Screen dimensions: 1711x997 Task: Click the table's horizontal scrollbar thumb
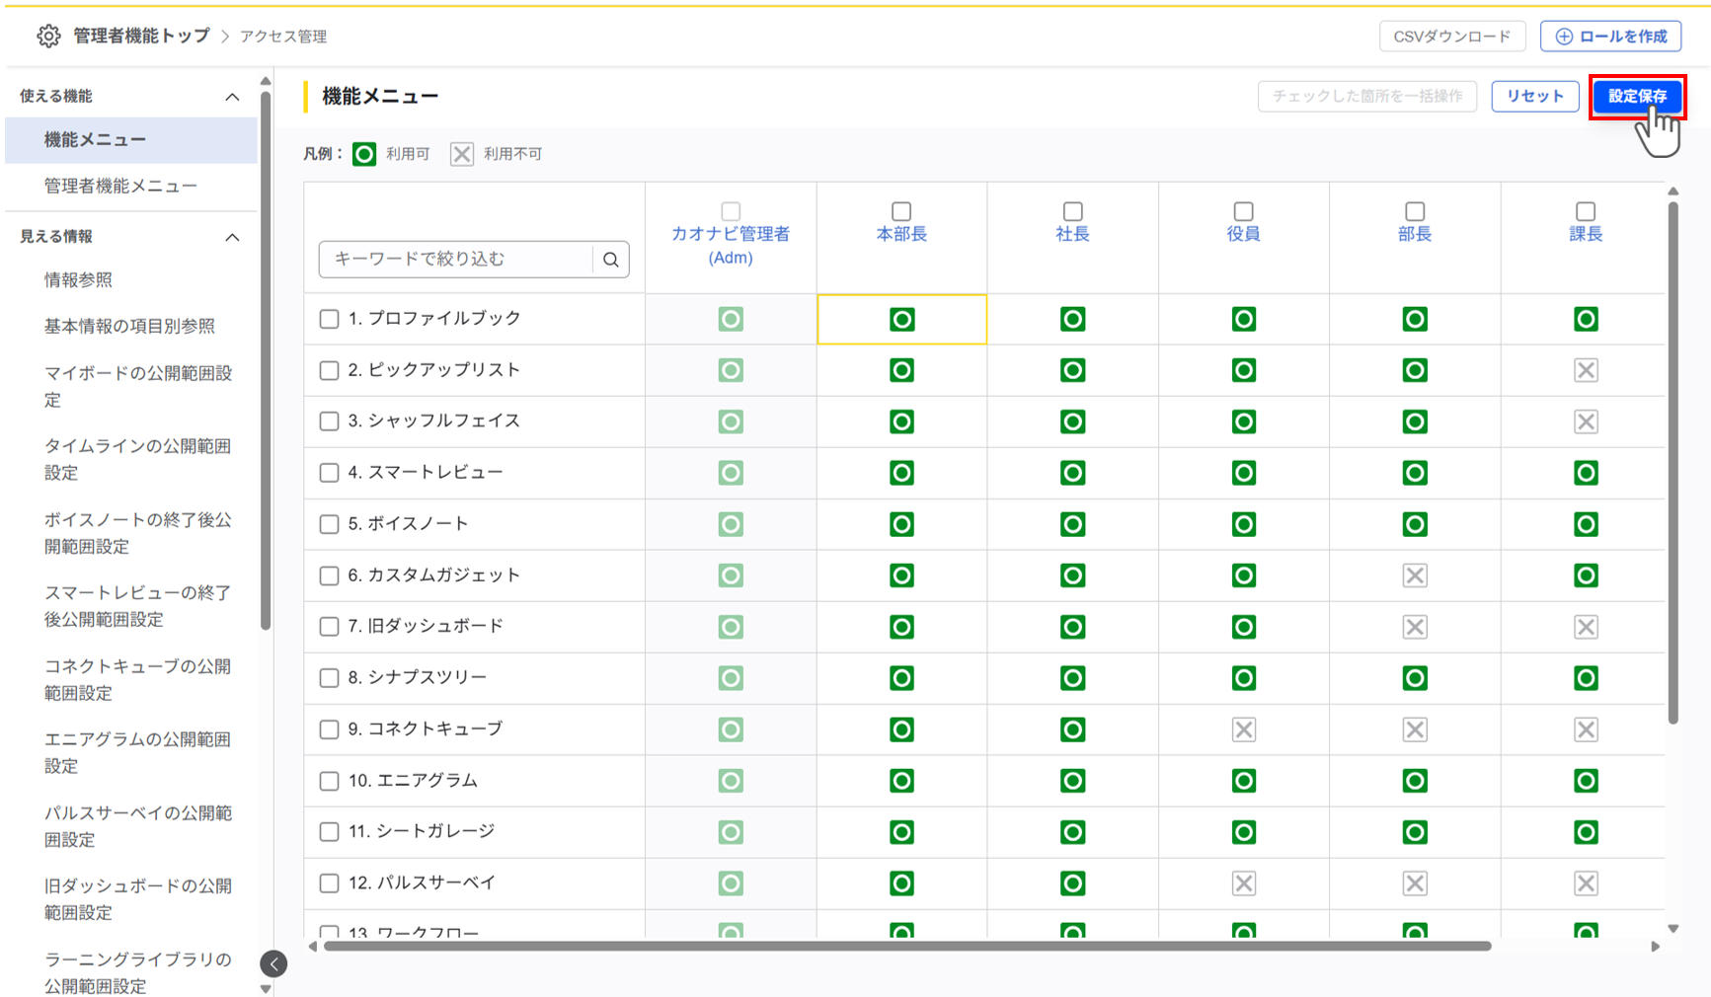click(907, 947)
